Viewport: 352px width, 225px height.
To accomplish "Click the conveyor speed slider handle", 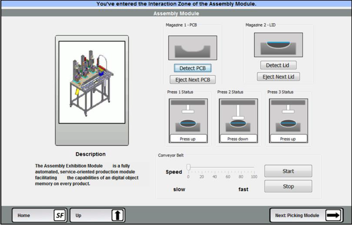I will 189,167.
